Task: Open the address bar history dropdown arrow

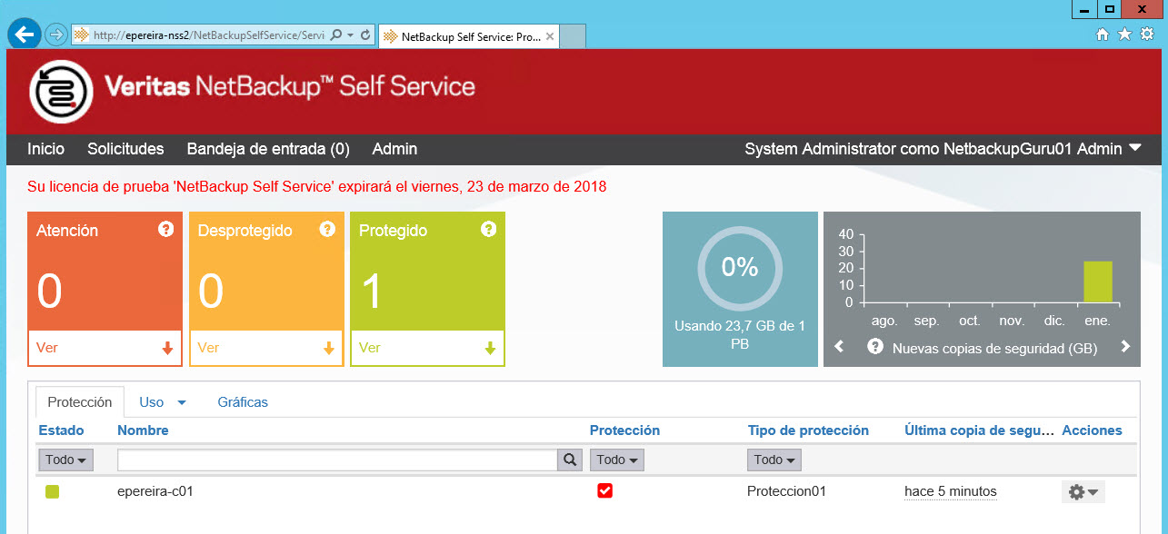Action: [351, 35]
